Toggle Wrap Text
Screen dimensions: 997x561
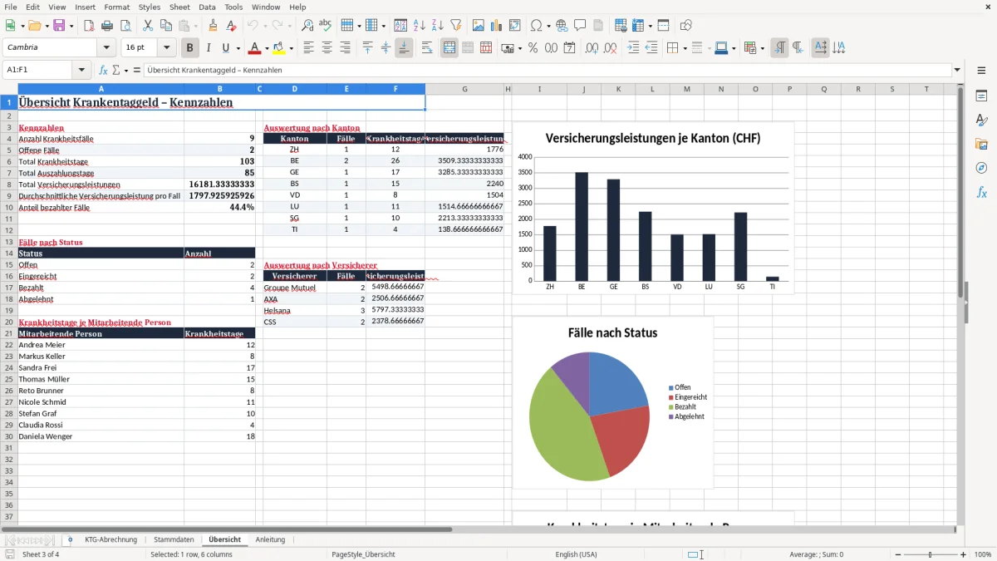pos(427,48)
